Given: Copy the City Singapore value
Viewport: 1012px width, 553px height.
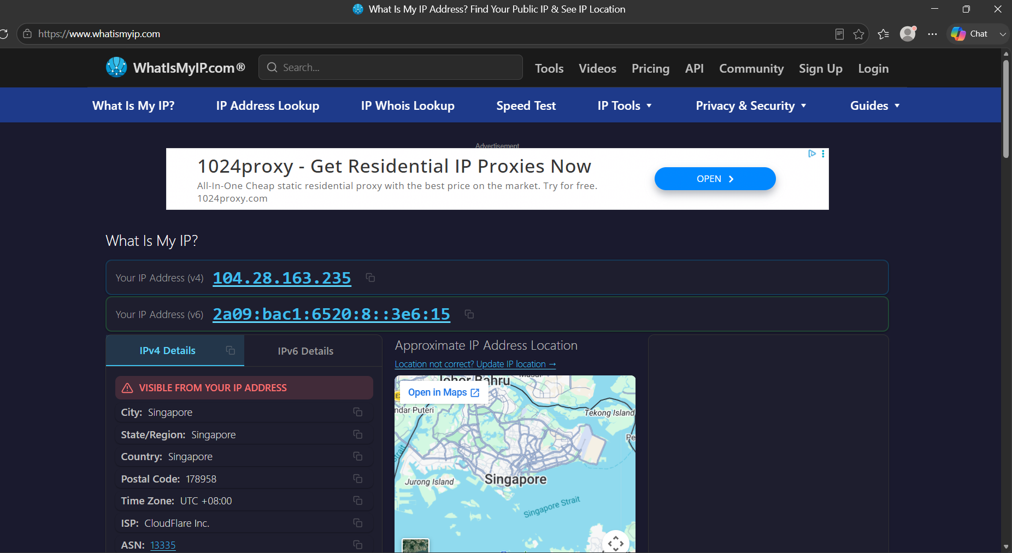Looking at the screenshot, I should 358,412.
